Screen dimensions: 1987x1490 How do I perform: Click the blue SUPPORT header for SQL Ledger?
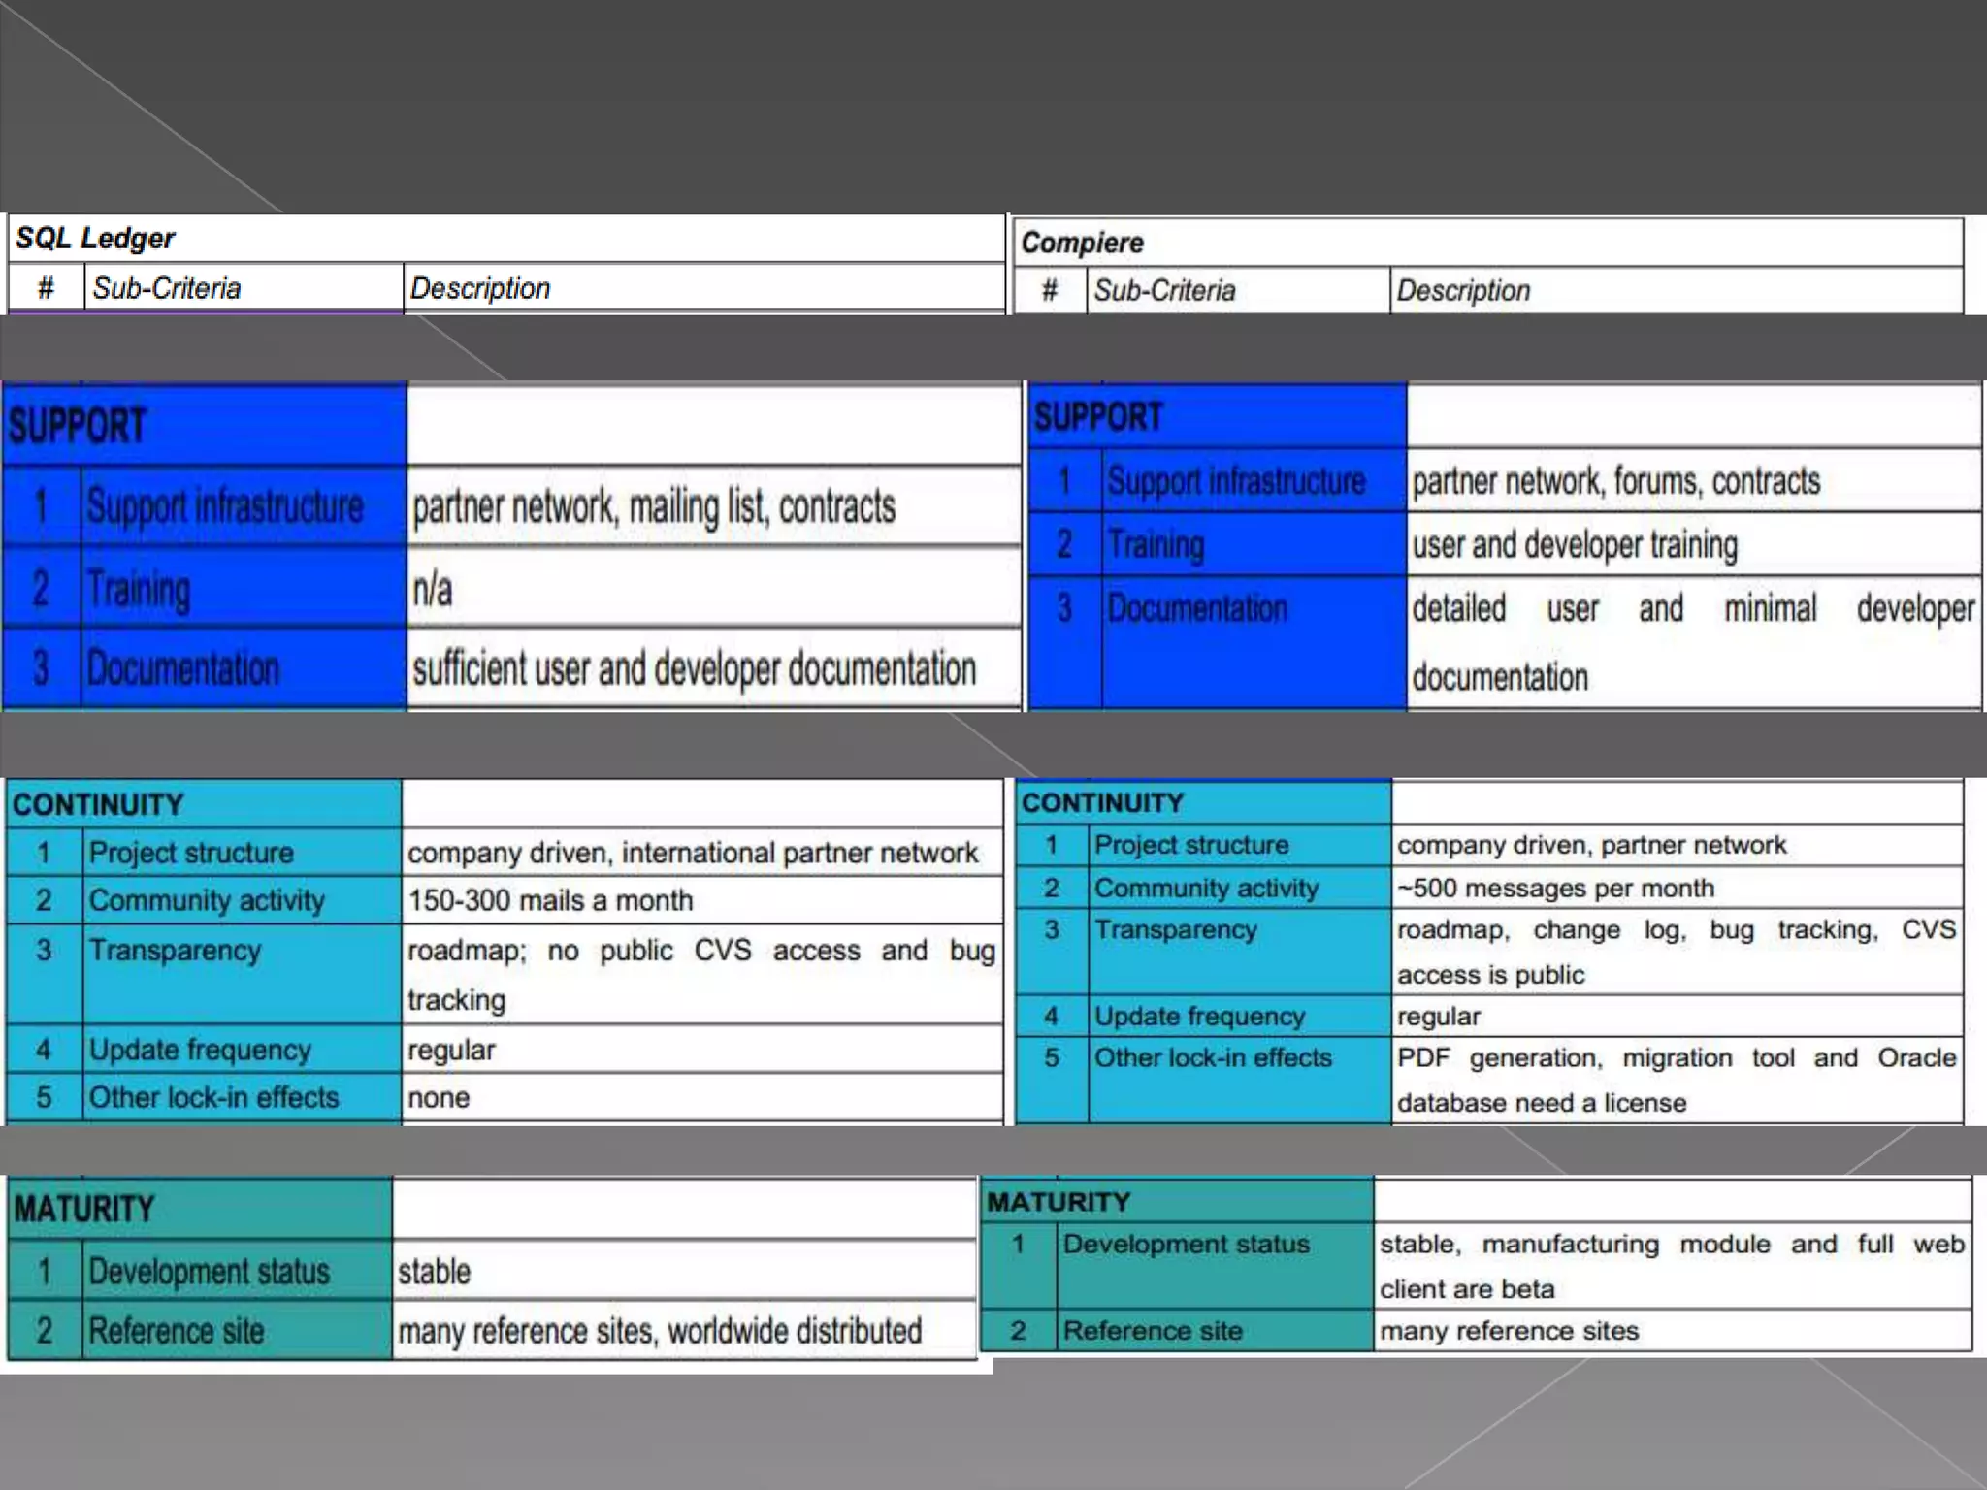tap(78, 426)
